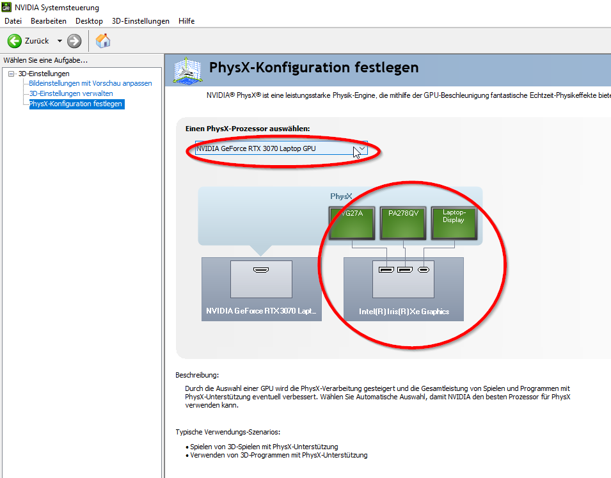The image size is (611, 478).
Task: Open the Hilfe menu
Action: (x=187, y=21)
